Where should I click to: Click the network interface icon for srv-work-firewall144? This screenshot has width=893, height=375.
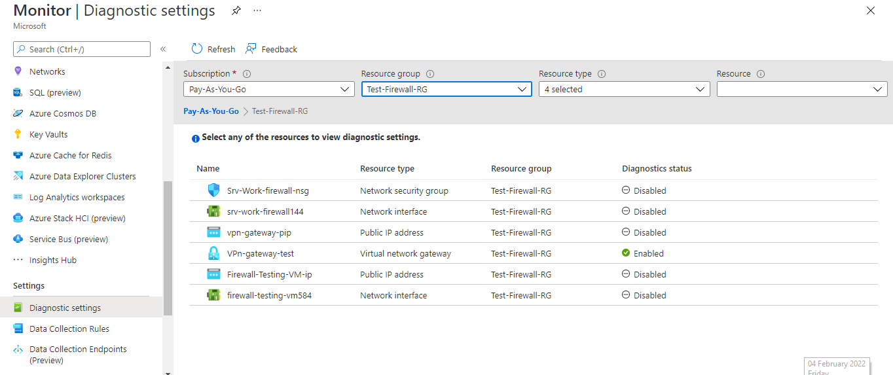[213, 211]
